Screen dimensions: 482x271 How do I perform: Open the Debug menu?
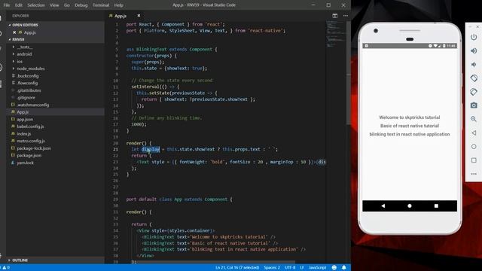click(81, 5)
